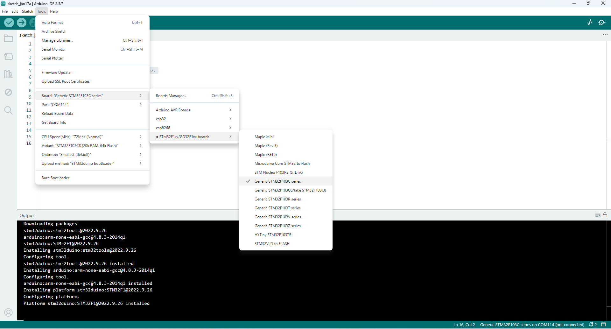Click the Upload arrow button

22,23
